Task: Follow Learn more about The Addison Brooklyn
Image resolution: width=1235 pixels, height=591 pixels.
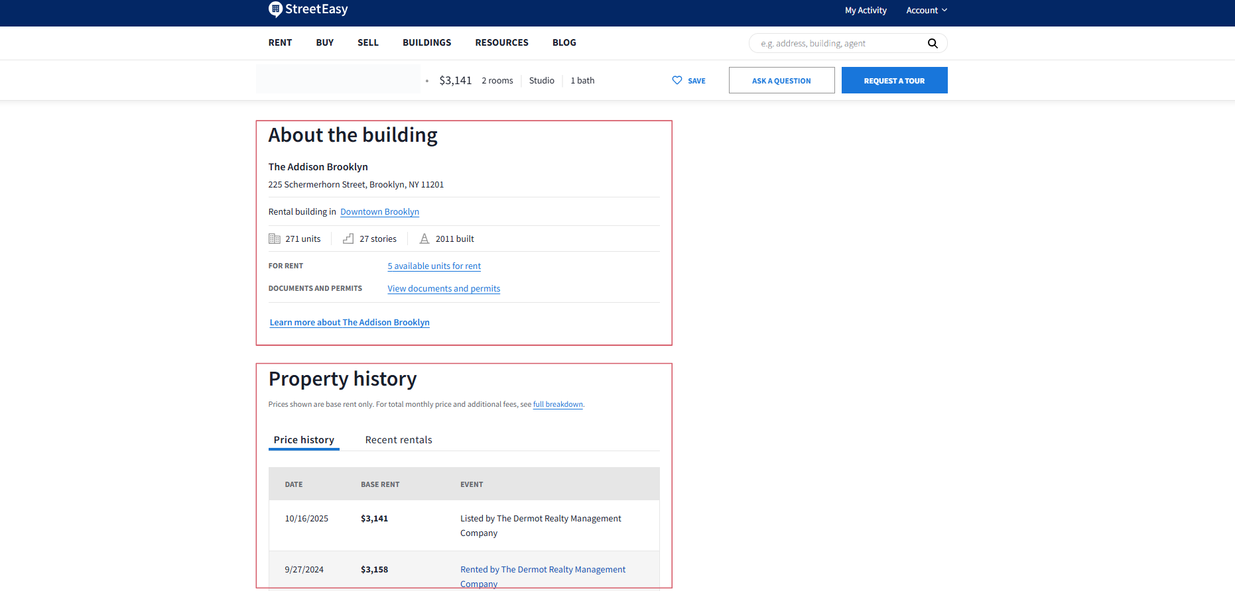Action: pyautogui.click(x=350, y=323)
